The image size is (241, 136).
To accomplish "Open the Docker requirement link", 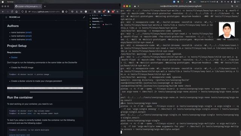I will click(x=14, y=57).
